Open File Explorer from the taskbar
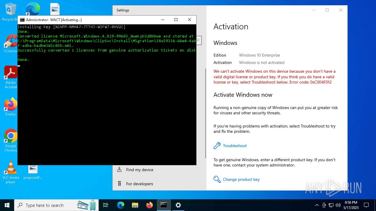The width and height of the screenshot is (376, 211). point(135,205)
